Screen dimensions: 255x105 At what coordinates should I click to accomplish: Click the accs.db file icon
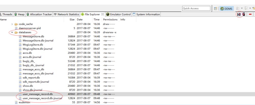(x=20, y=53)
